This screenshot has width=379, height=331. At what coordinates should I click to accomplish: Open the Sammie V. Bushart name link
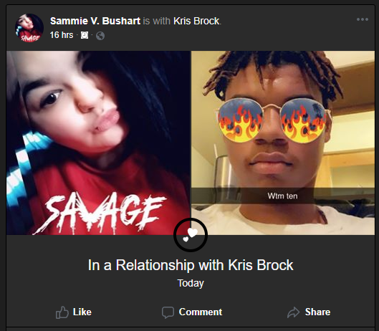[95, 21]
